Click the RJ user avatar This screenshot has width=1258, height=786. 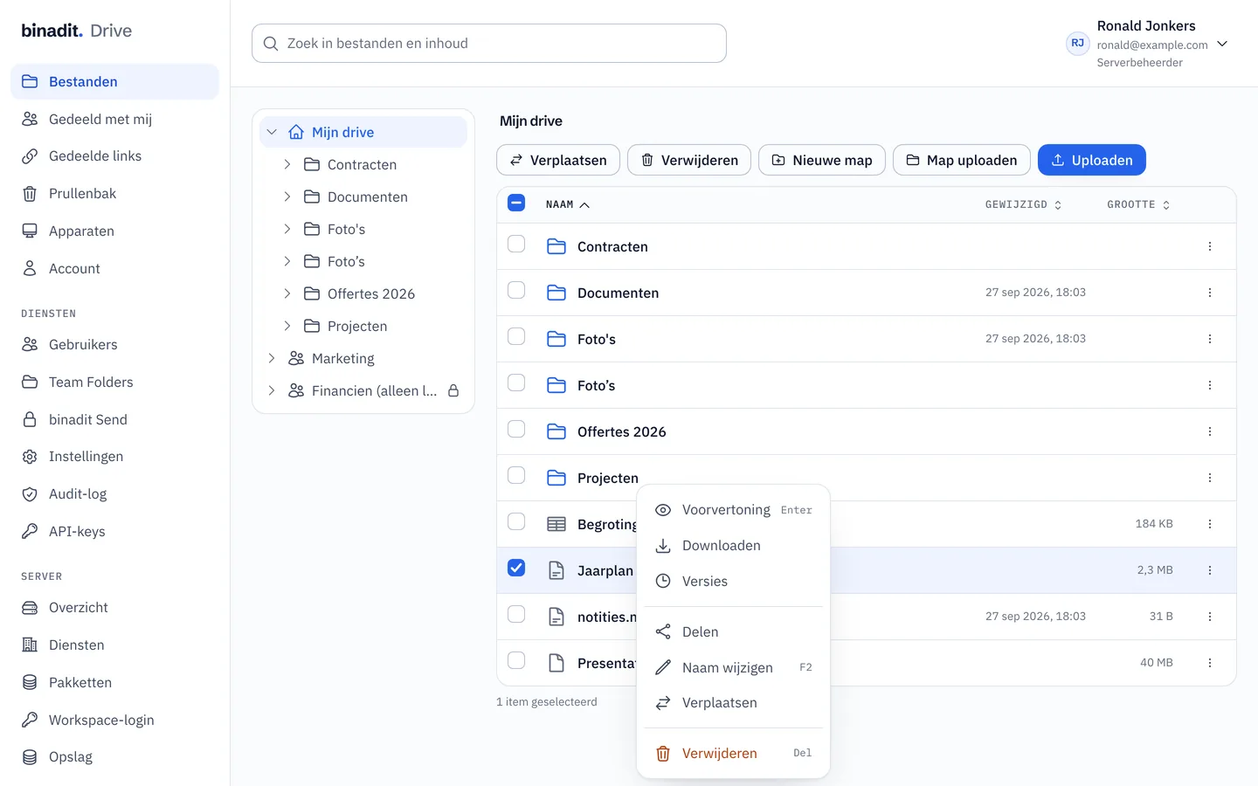[x=1077, y=44]
